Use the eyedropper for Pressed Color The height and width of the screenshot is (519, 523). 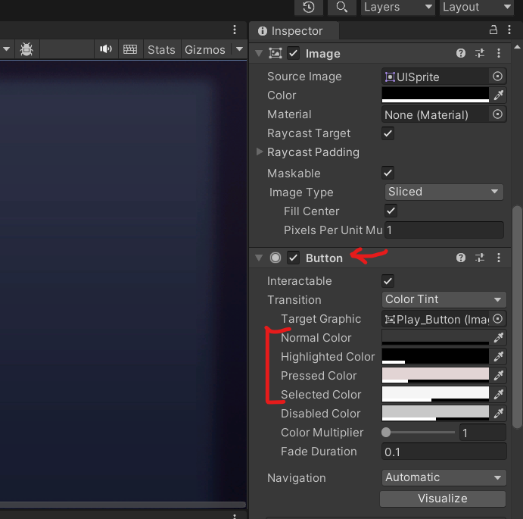(x=498, y=375)
